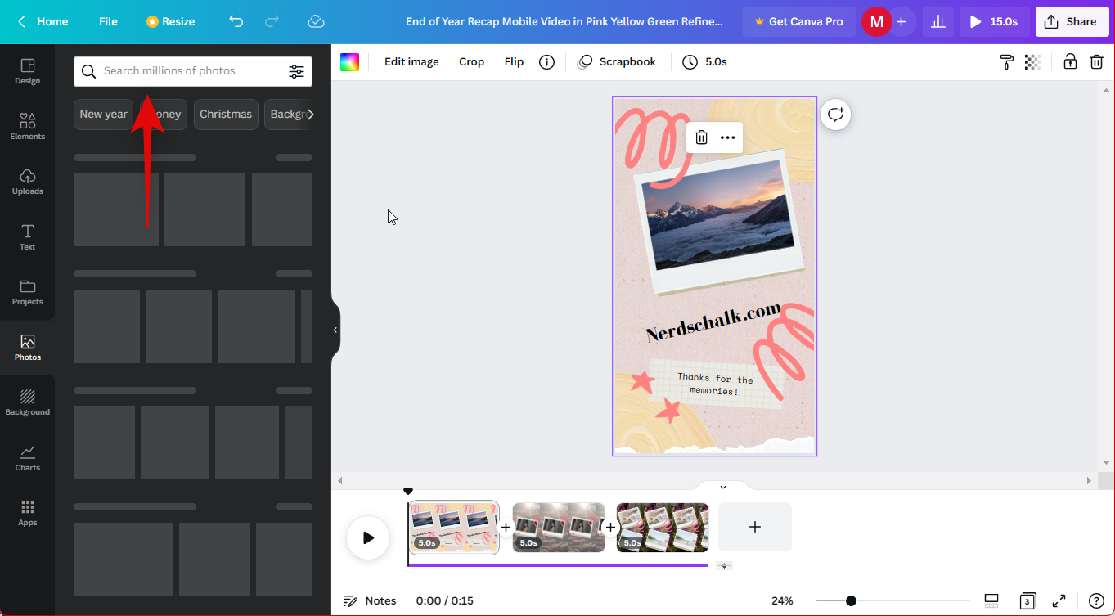Add a collaborator with plus icon

point(901,21)
